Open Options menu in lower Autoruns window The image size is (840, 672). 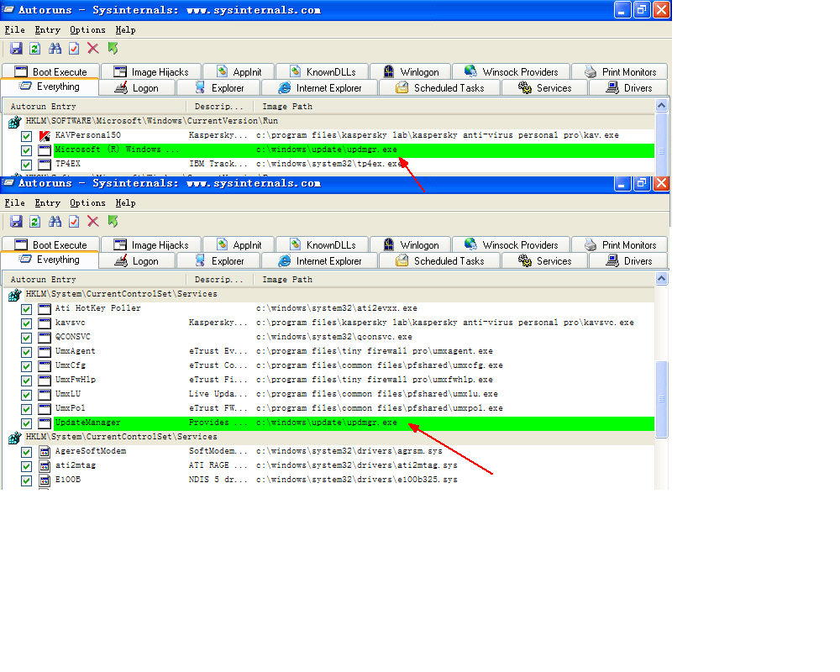click(87, 203)
